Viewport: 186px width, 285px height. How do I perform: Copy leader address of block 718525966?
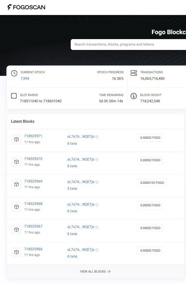97,250
